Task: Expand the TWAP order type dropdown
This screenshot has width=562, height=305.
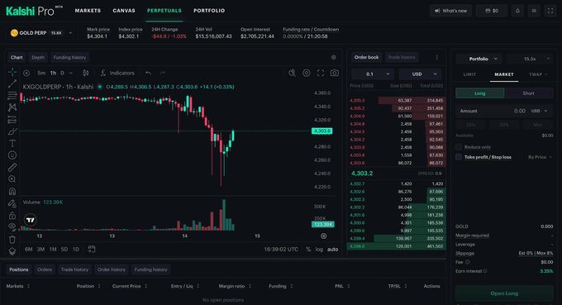Action: pyautogui.click(x=538, y=74)
